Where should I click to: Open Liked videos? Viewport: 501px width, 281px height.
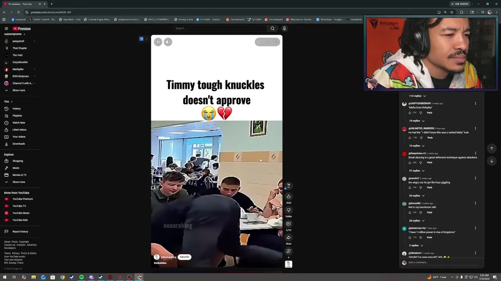pyautogui.click(x=19, y=130)
